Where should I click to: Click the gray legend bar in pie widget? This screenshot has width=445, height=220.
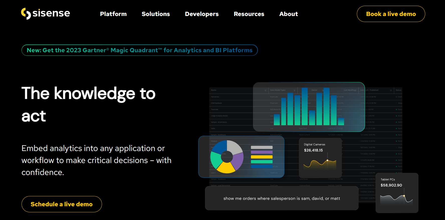(x=262, y=147)
